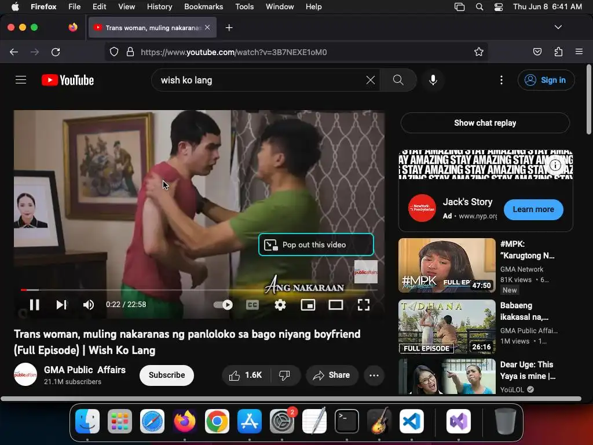
Task: Open new tab plus button
Action: coord(229,28)
